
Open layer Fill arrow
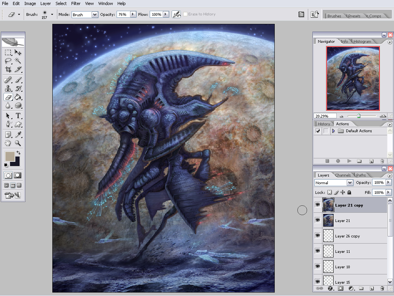pyautogui.click(x=388, y=192)
